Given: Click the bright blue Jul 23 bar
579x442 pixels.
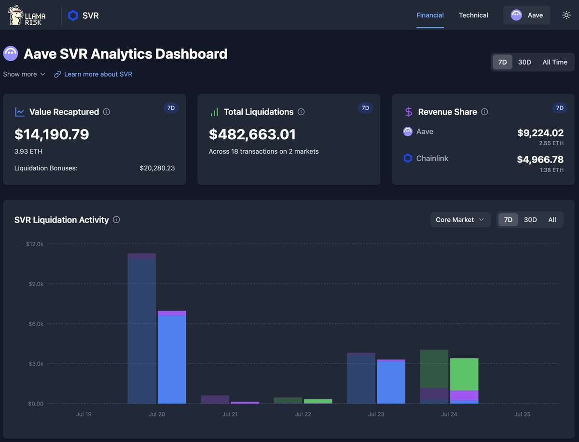Looking at the screenshot, I should 391,382.
